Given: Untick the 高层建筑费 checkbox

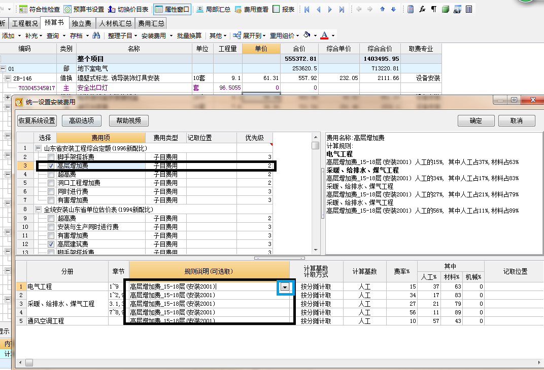Looking at the screenshot, I should click(x=51, y=244).
